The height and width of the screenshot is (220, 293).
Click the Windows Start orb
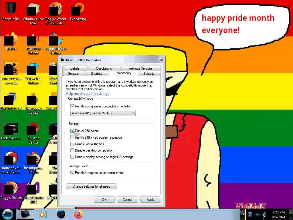pyautogui.click(x=8, y=214)
